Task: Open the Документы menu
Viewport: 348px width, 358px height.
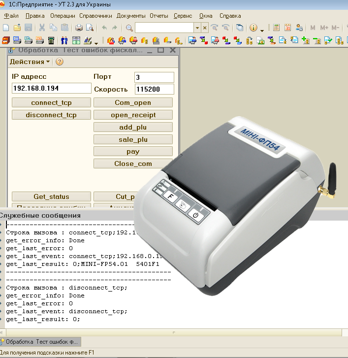Action: [131, 16]
